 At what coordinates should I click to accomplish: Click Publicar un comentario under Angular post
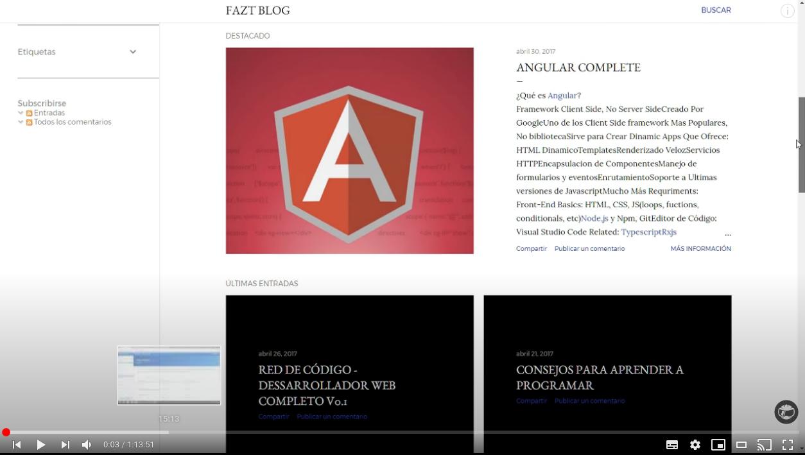[589, 248]
